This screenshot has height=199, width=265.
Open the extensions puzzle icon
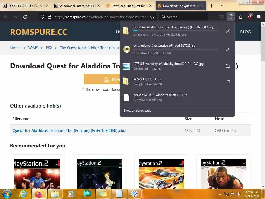240,17
